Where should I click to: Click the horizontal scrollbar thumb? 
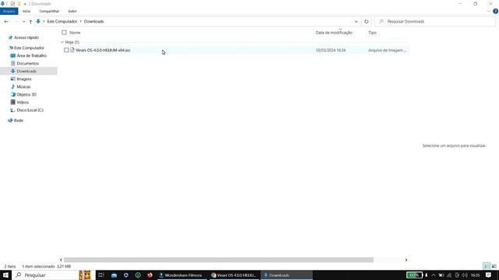[218, 260]
